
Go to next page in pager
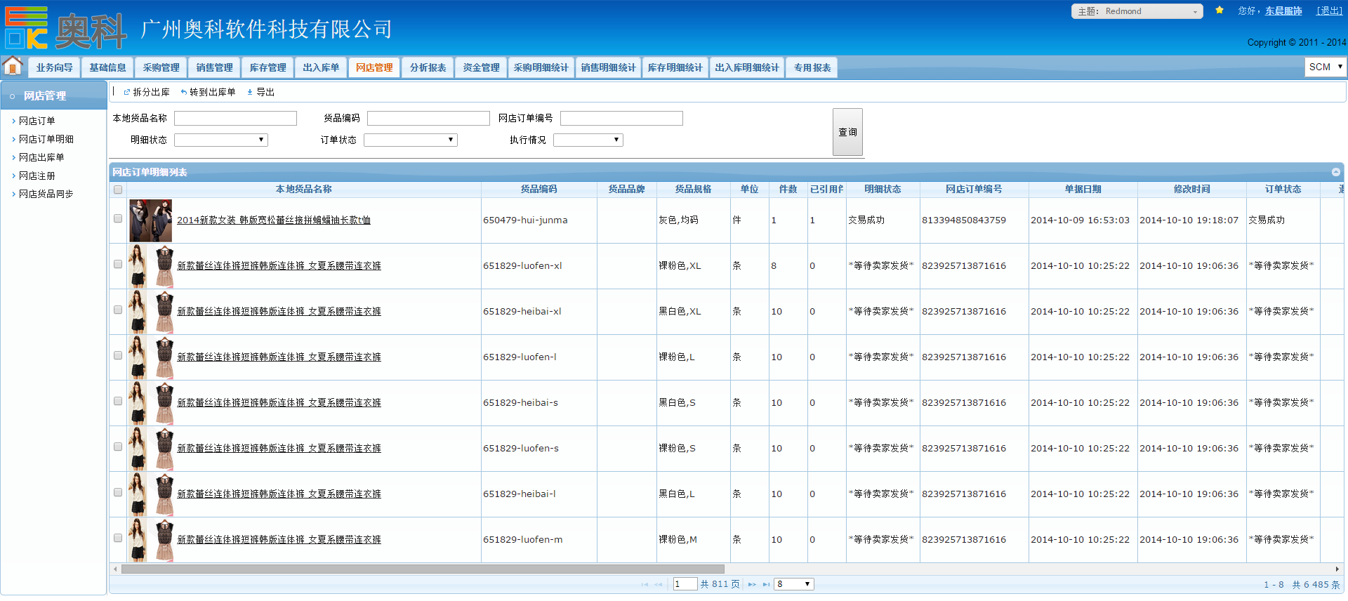752,584
